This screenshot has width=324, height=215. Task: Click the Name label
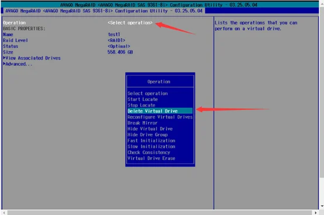click(8, 34)
